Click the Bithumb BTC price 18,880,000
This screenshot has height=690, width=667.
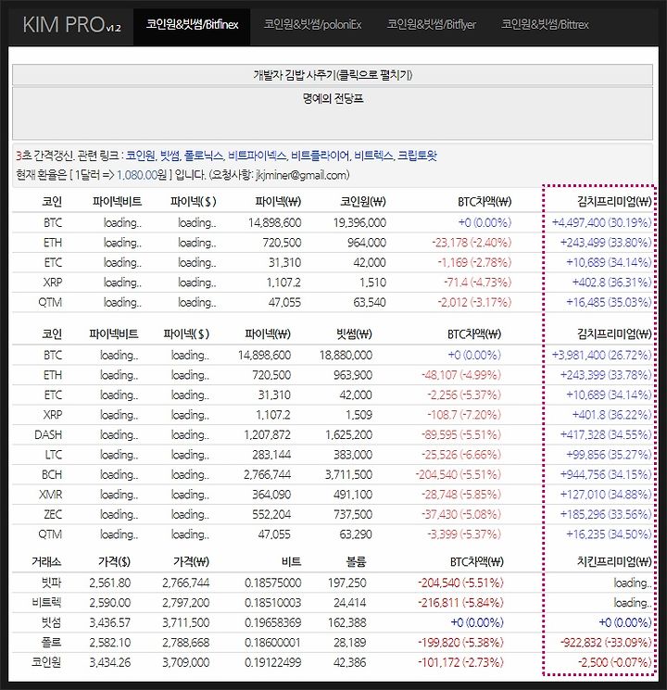point(346,355)
